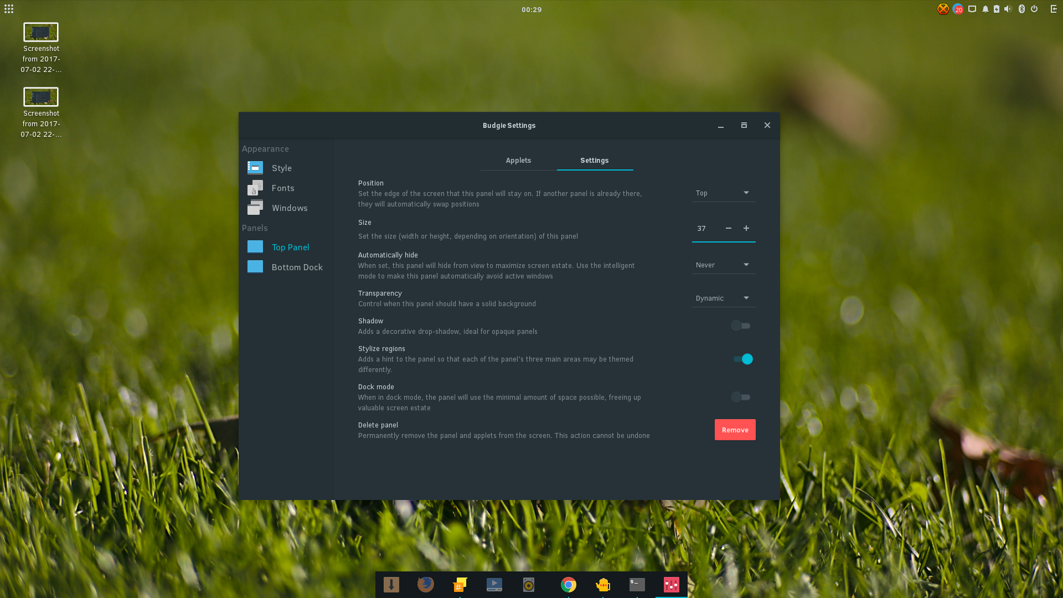The image size is (1063, 598).
Task: Click the Style icon in sidebar
Action: 255,168
